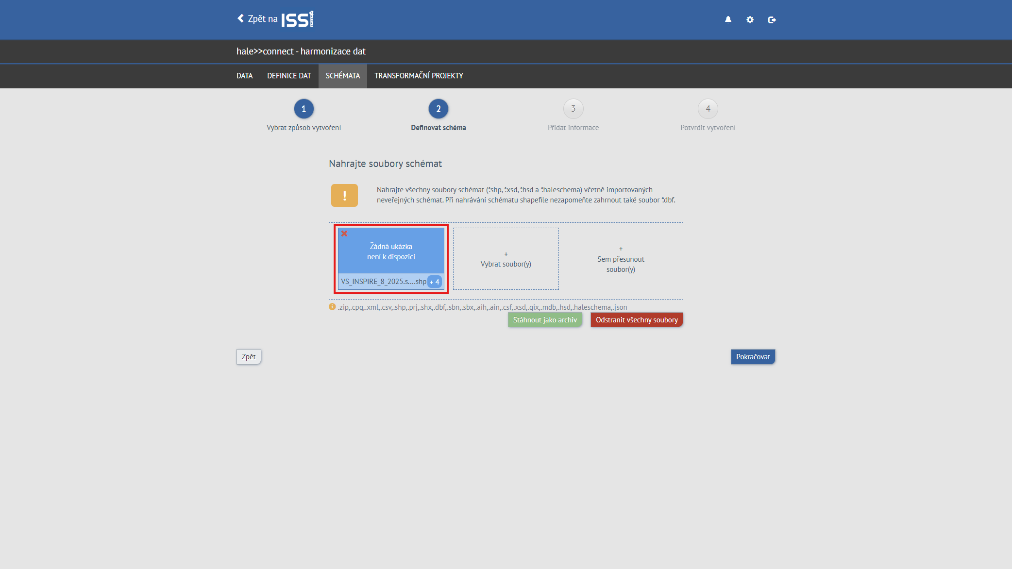Click the info icon beside file extensions
This screenshot has height=569, width=1012.
coord(332,307)
